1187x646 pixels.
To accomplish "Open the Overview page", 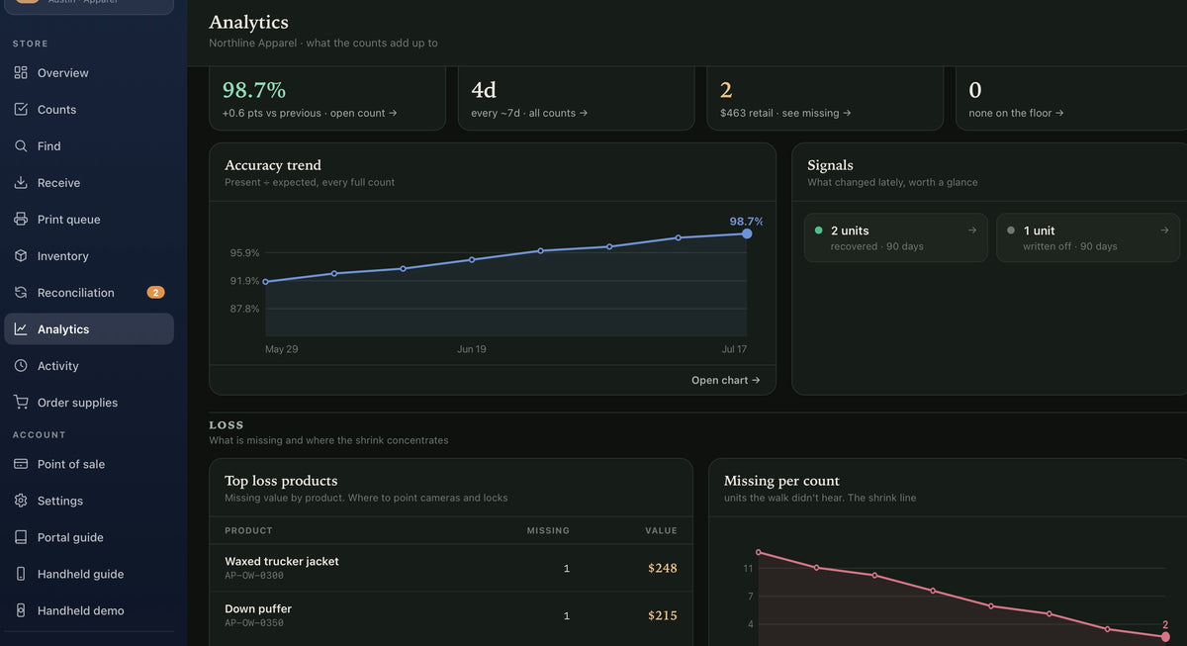I will [x=89, y=73].
